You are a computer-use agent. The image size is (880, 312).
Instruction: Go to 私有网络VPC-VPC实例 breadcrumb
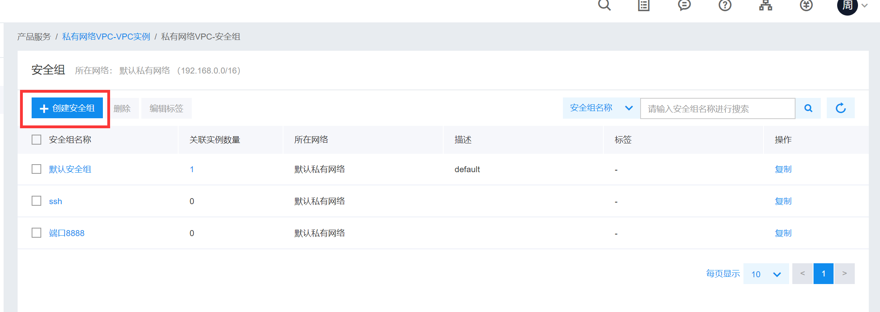click(x=106, y=37)
